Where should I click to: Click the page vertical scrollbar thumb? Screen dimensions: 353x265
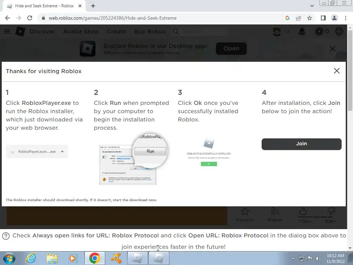(350, 70)
